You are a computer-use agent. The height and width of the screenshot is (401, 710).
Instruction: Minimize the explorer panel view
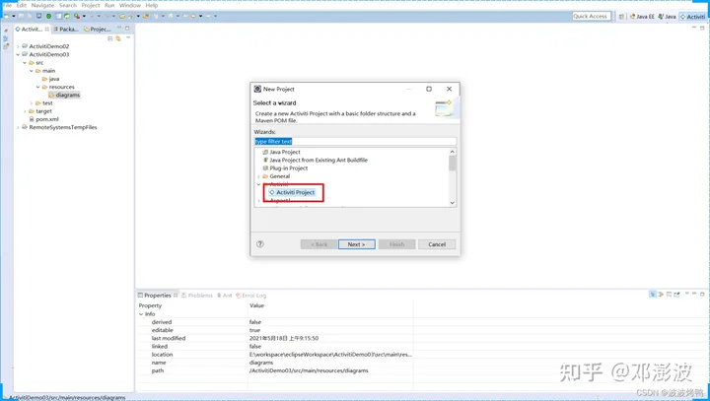point(119,28)
